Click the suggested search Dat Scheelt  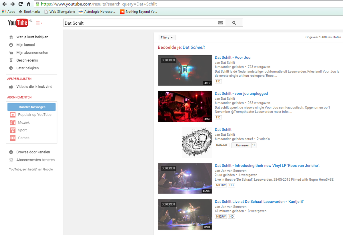[x=194, y=48]
